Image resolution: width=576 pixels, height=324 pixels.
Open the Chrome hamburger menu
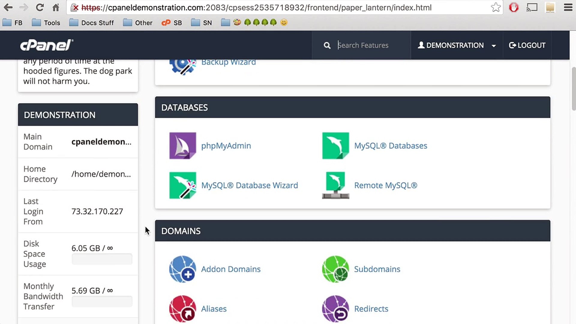click(x=568, y=7)
